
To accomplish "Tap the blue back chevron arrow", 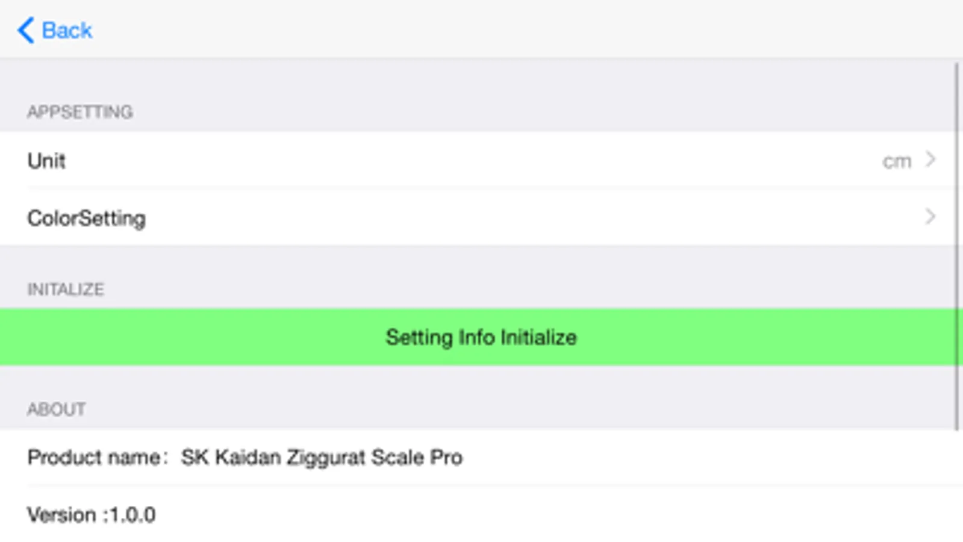I will 25,30.
